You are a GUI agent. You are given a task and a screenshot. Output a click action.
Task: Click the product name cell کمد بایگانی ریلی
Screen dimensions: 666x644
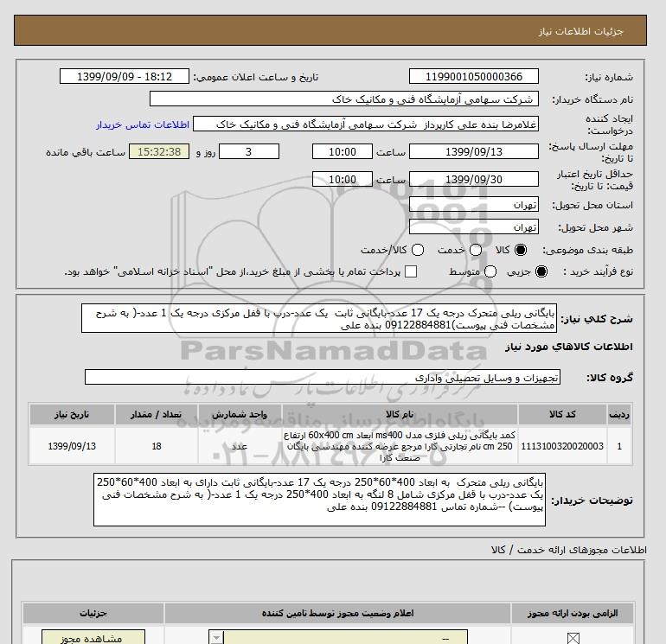[x=400, y=446]
